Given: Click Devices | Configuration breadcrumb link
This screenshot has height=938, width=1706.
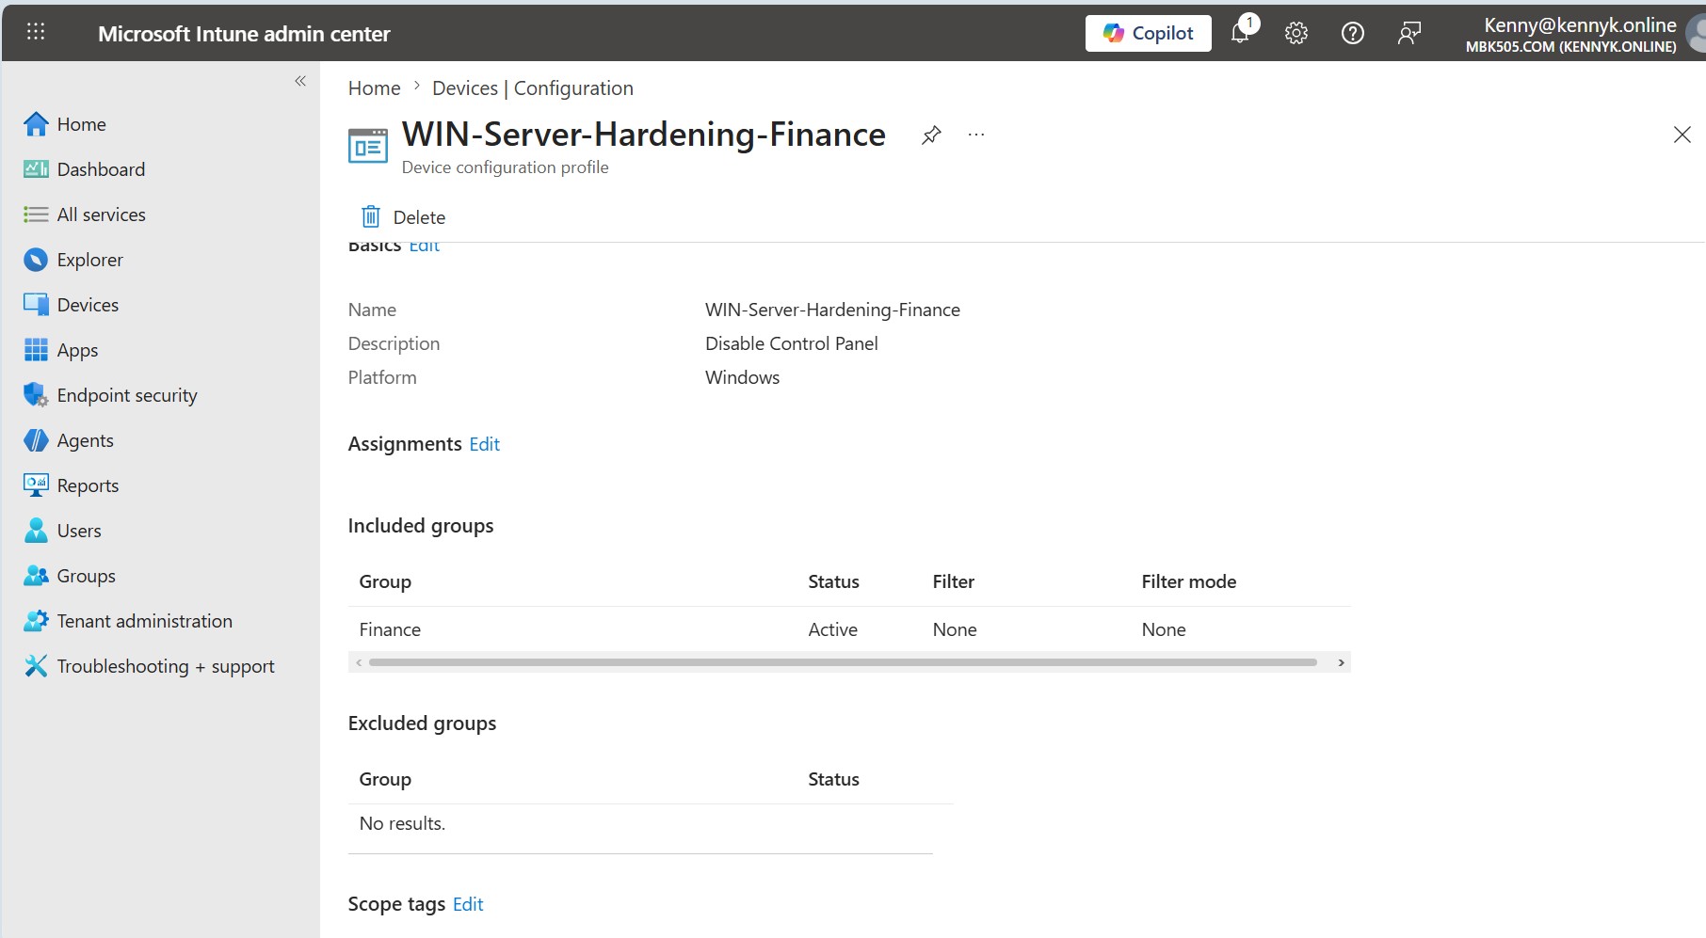Looking at the screenshot, I should (x=533, y=88).
